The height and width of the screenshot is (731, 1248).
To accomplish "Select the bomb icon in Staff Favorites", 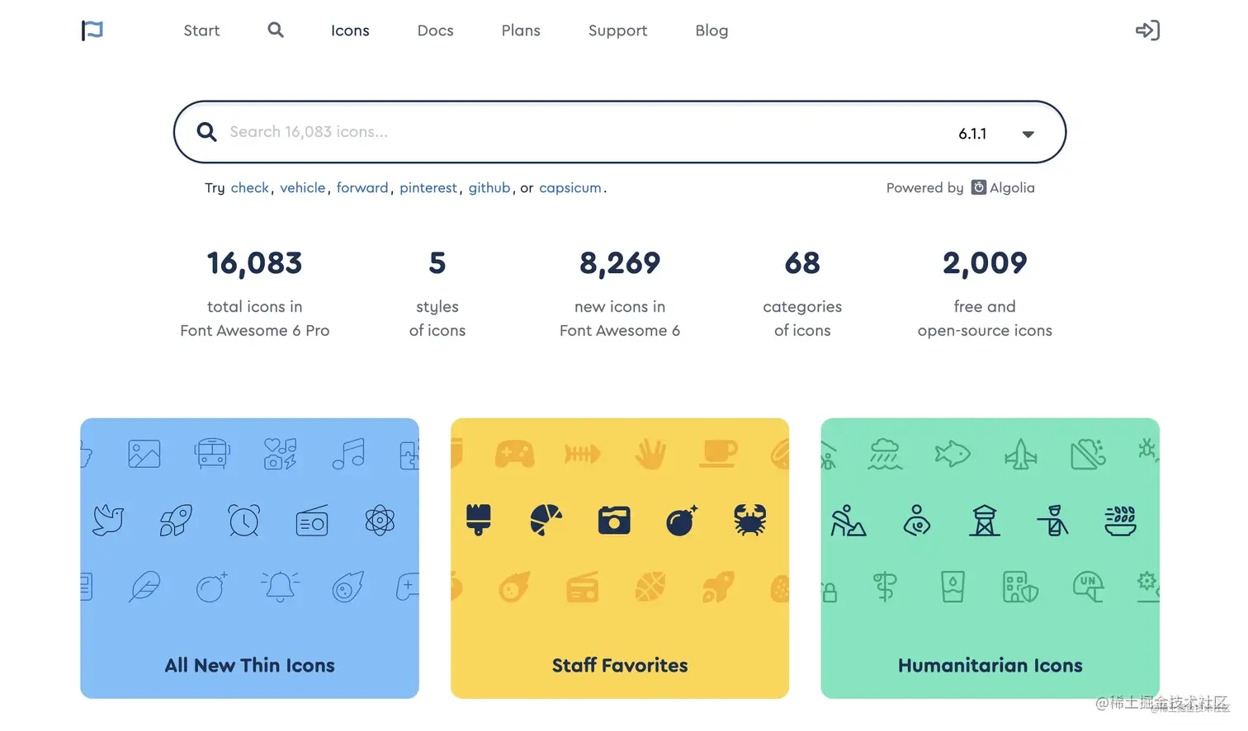I will click(682, 521).
